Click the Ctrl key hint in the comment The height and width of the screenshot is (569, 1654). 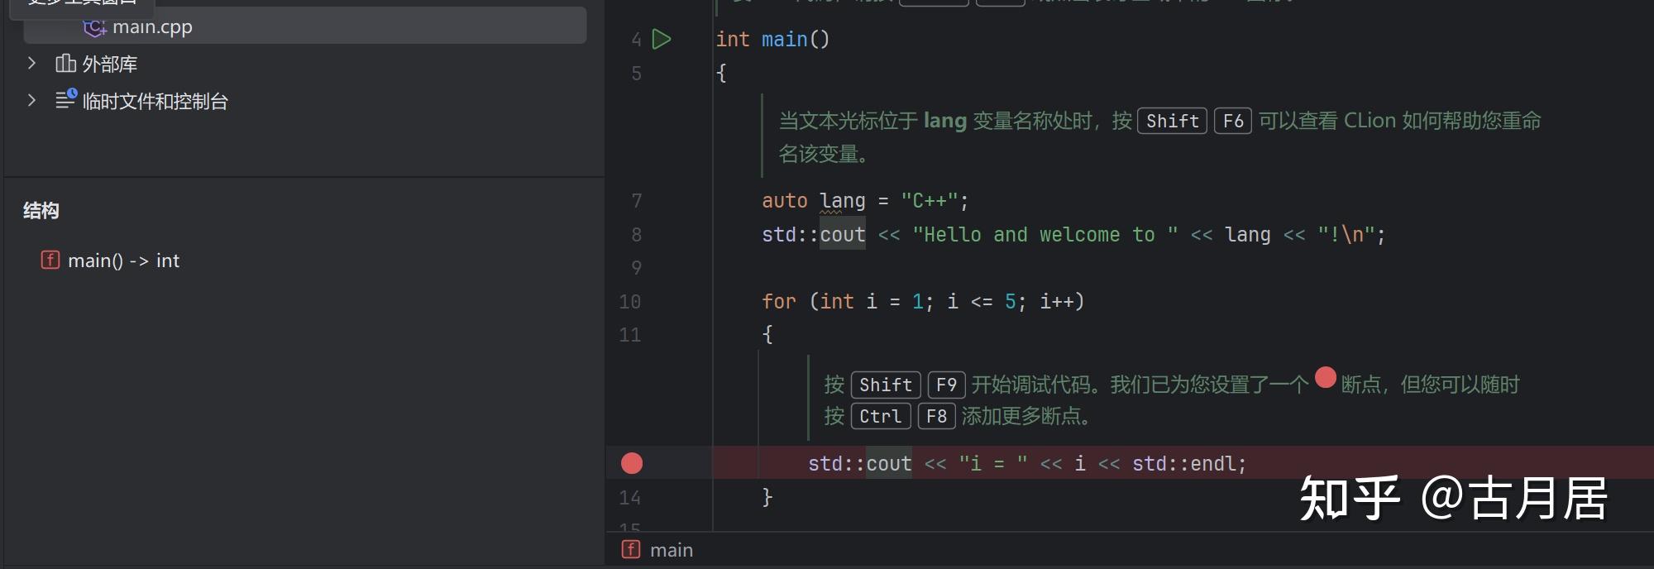[880, 416]
